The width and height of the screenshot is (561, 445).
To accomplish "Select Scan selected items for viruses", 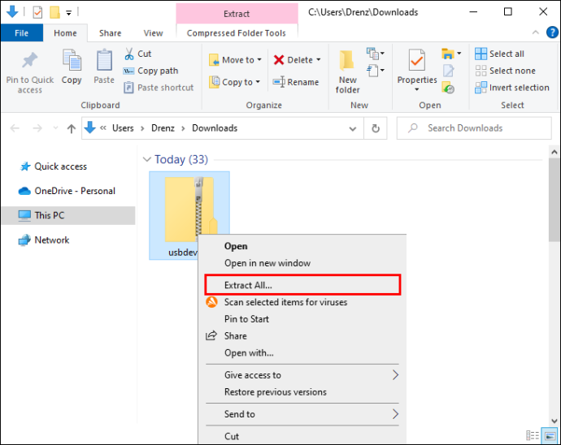I will pyautogui.click(x=302, y=302).
